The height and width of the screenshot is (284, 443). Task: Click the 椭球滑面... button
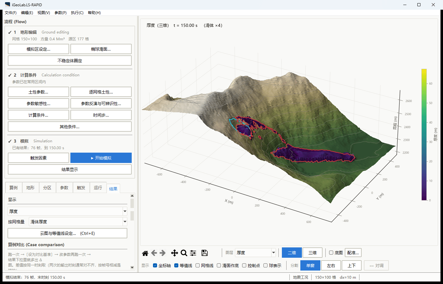pyautogui.click(x=101, y=49)
